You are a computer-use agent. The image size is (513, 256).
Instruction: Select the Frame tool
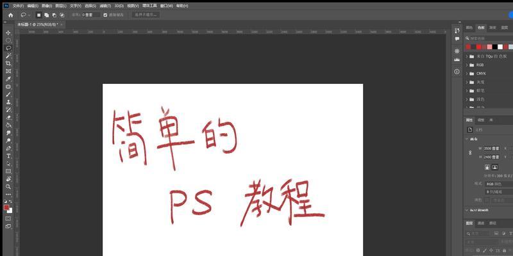(8, 71)
